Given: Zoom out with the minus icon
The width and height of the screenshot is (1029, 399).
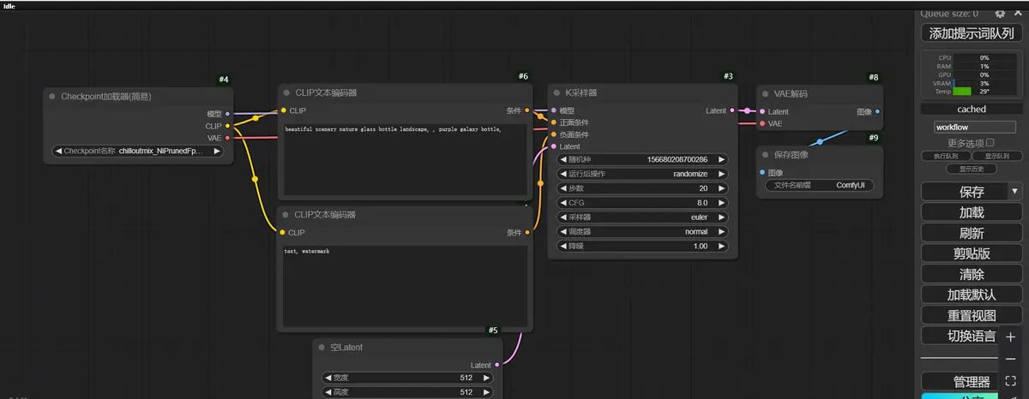Looking at the screenshot, I should (1010, 359).
